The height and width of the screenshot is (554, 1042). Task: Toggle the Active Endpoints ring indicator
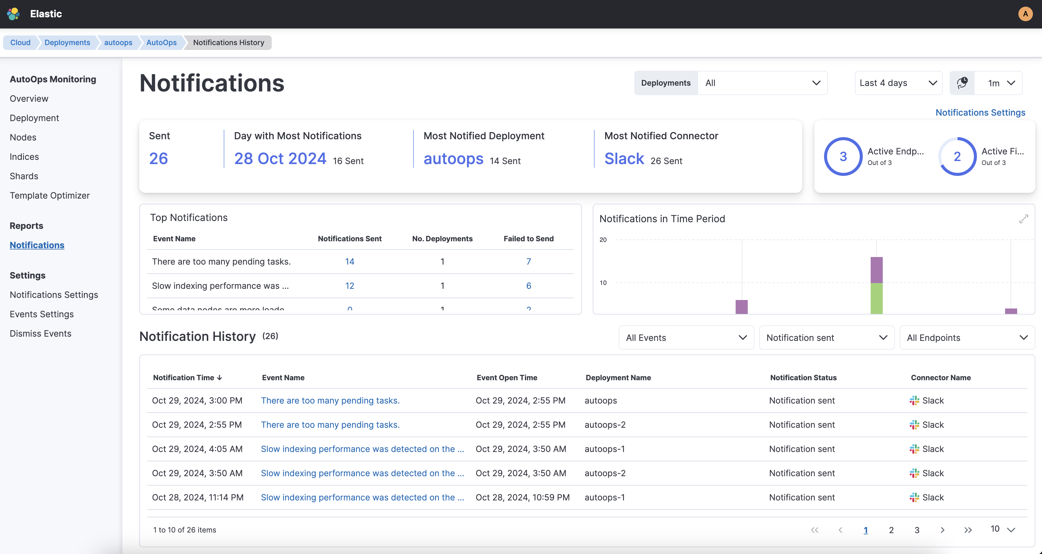[x=843, y=157]
